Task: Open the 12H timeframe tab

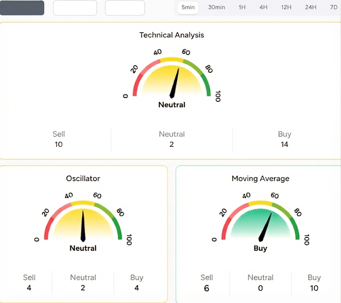Action: tap(286, 7)
